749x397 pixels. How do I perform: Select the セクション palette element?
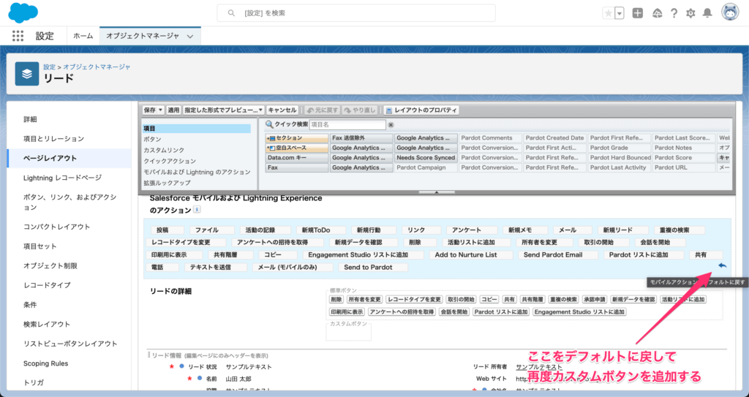[x=297, y=138]
